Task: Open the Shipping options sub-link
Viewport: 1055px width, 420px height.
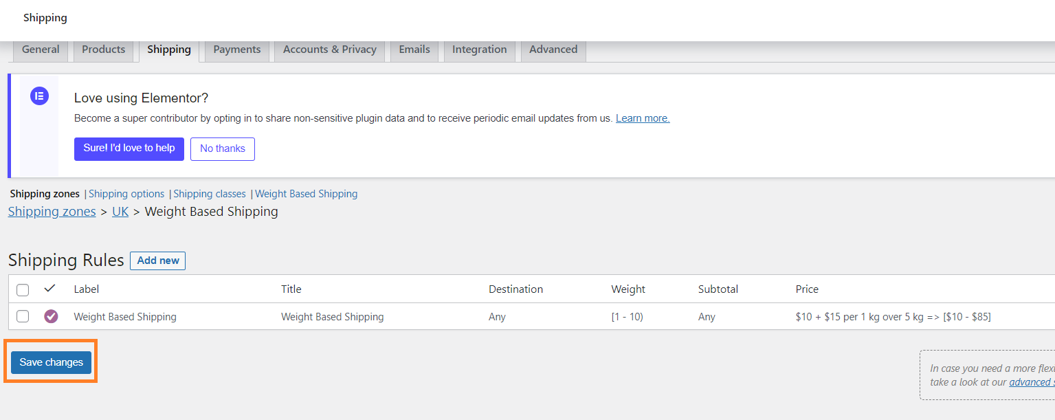Action: coord(126,194)
